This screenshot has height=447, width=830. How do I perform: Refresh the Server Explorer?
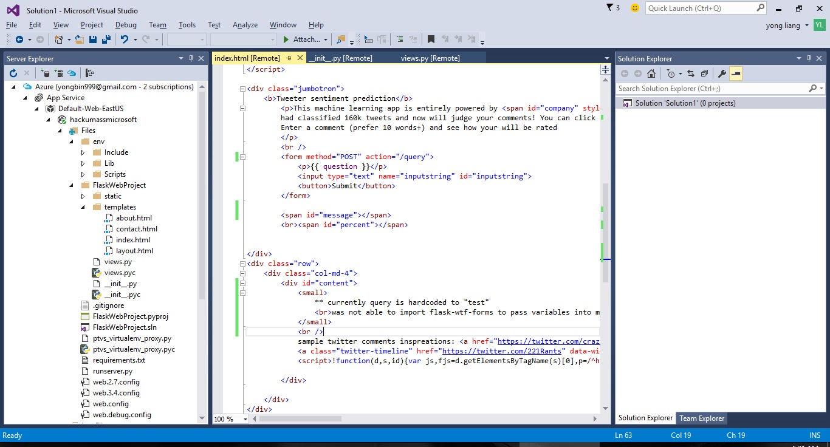[13, 73]
